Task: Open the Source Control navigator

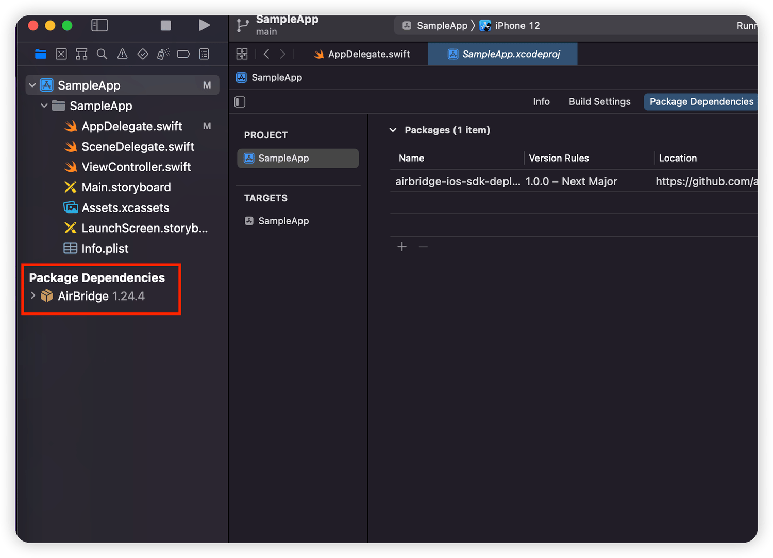Action: click(x=61, y=54)
